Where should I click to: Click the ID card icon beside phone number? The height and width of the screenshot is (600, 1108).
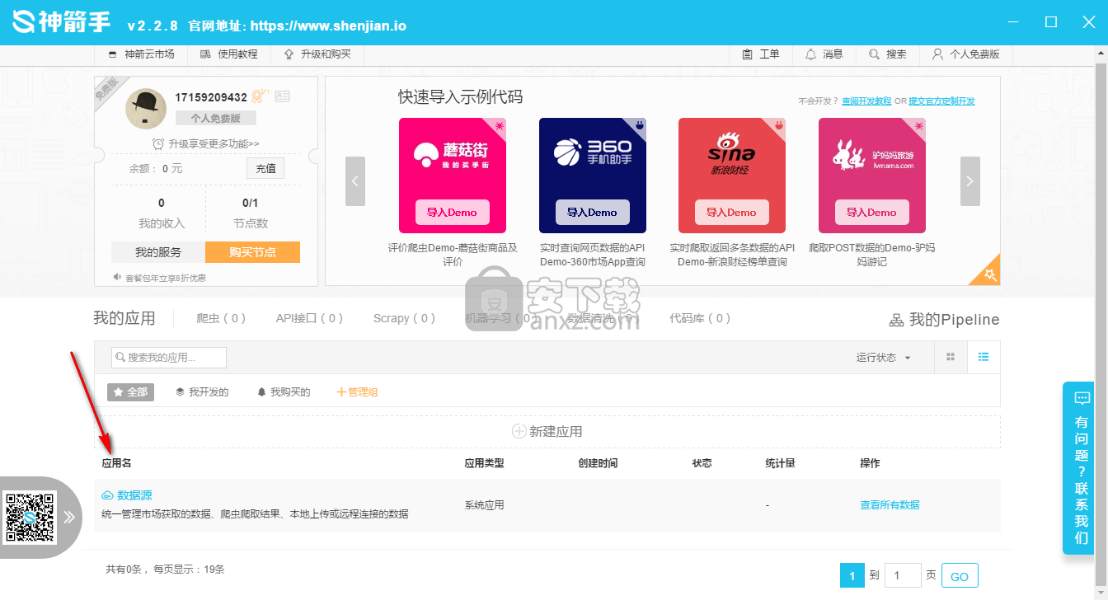283,96
